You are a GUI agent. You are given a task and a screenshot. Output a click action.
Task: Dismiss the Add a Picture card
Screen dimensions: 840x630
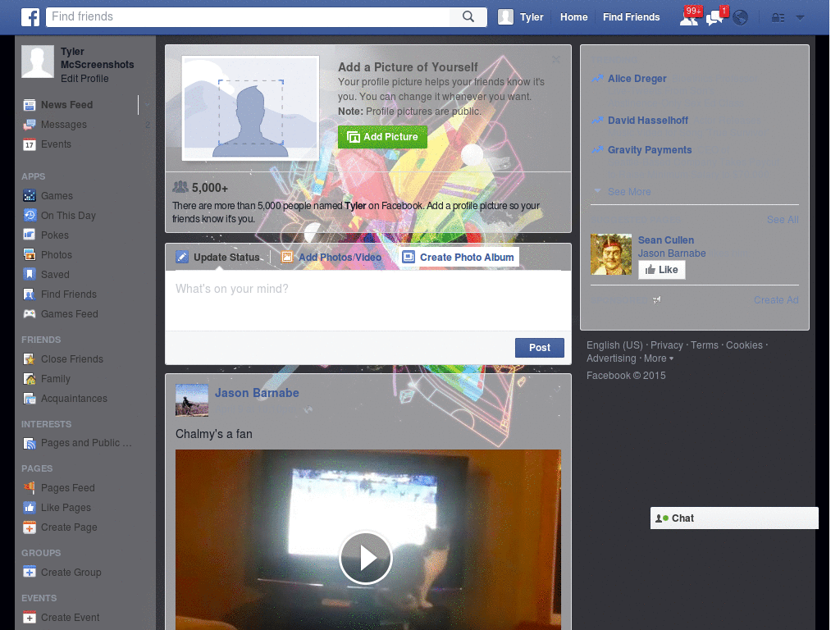coord(556,59)
